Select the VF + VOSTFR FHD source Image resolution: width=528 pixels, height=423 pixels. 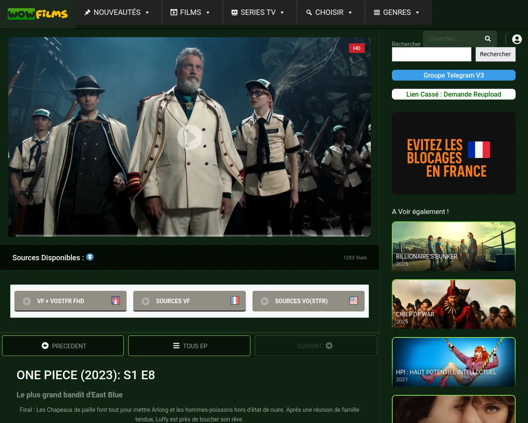[x=71, y=301]
